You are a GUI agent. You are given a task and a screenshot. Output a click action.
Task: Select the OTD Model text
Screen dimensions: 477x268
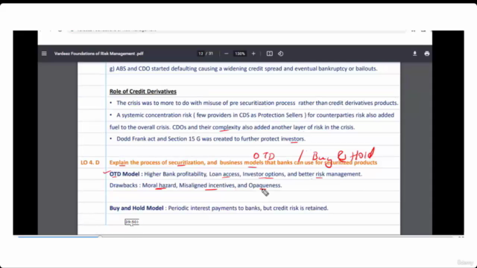point(124,174)
